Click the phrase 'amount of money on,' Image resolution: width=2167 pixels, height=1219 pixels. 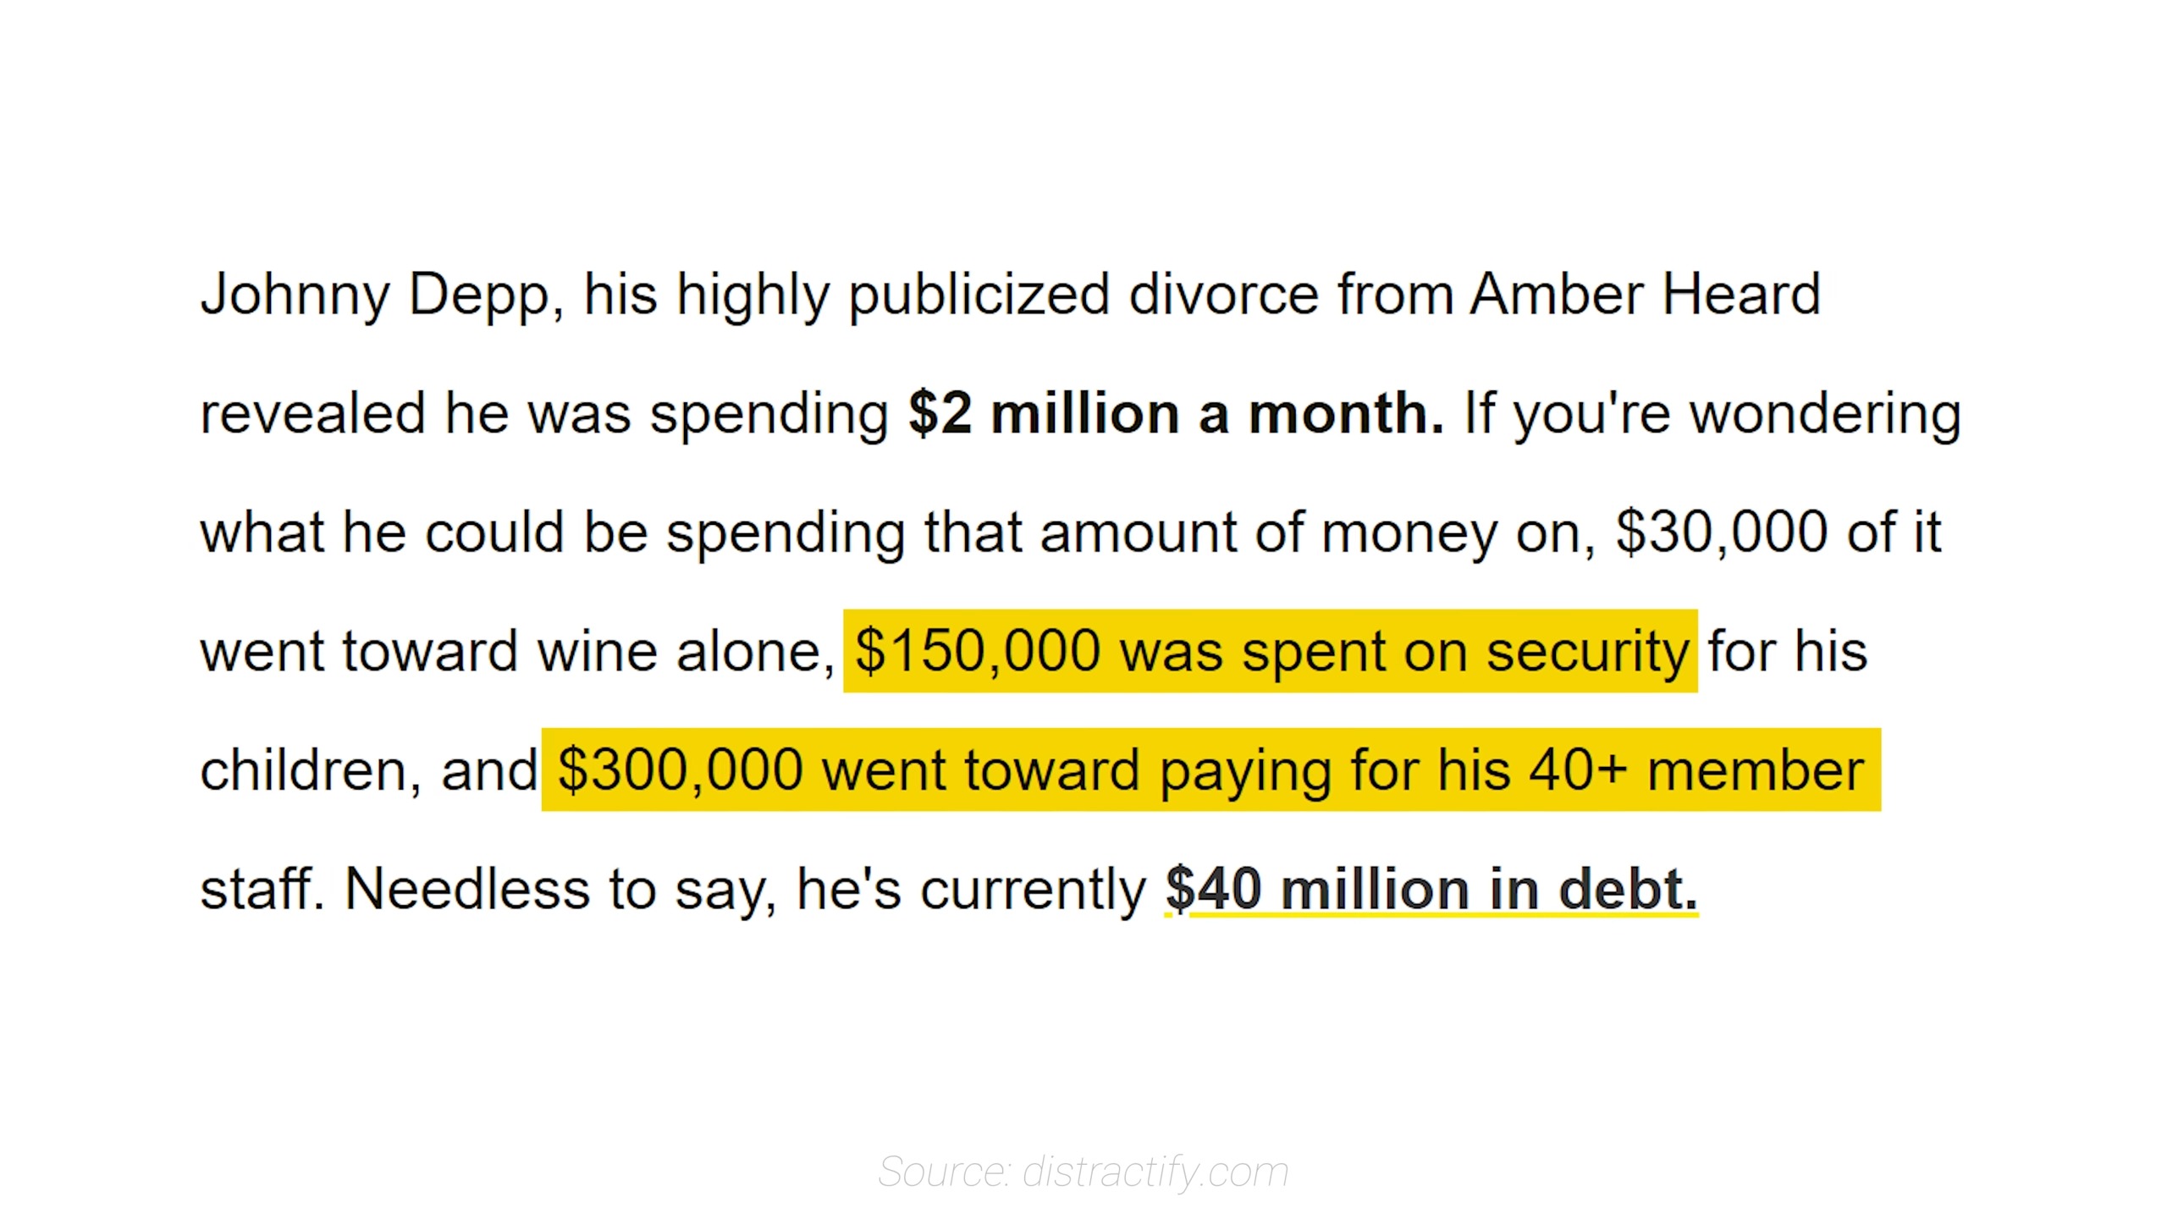point(1318,533)
